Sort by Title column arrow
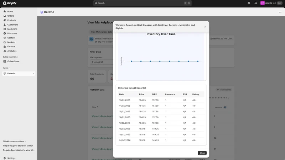This screenshot has height=160, width=285. click(x=98, y=107)
